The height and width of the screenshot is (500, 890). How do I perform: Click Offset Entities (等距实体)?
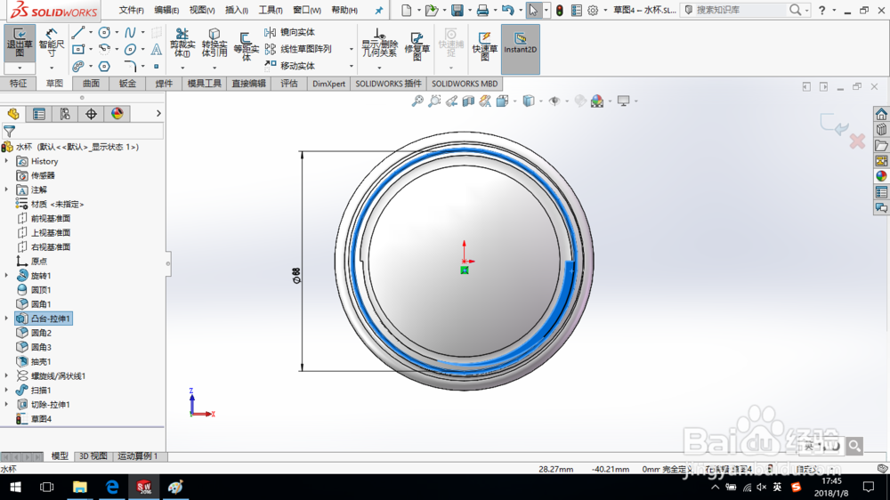tap(246, 46)
